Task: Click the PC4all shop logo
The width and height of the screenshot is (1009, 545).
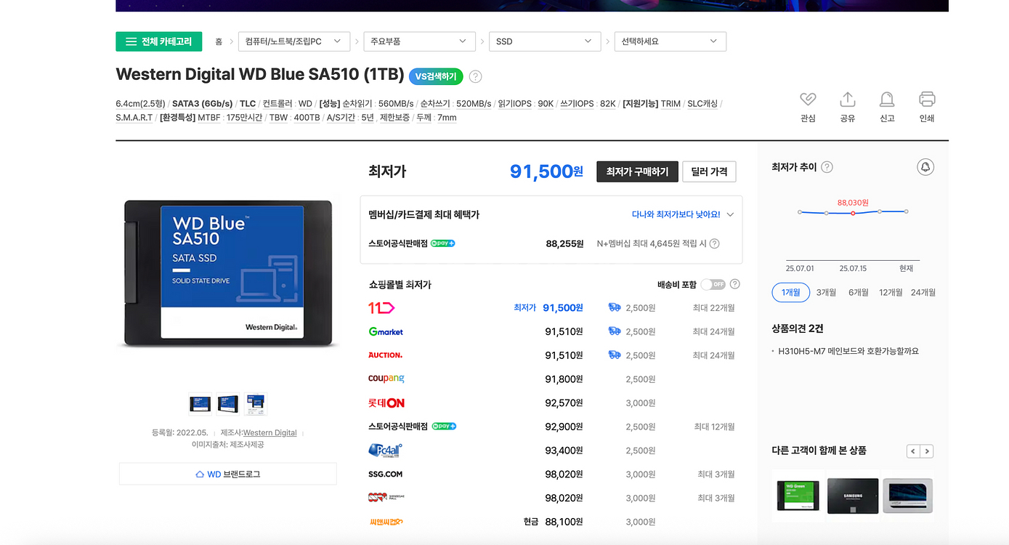Action: coord(385,451)
